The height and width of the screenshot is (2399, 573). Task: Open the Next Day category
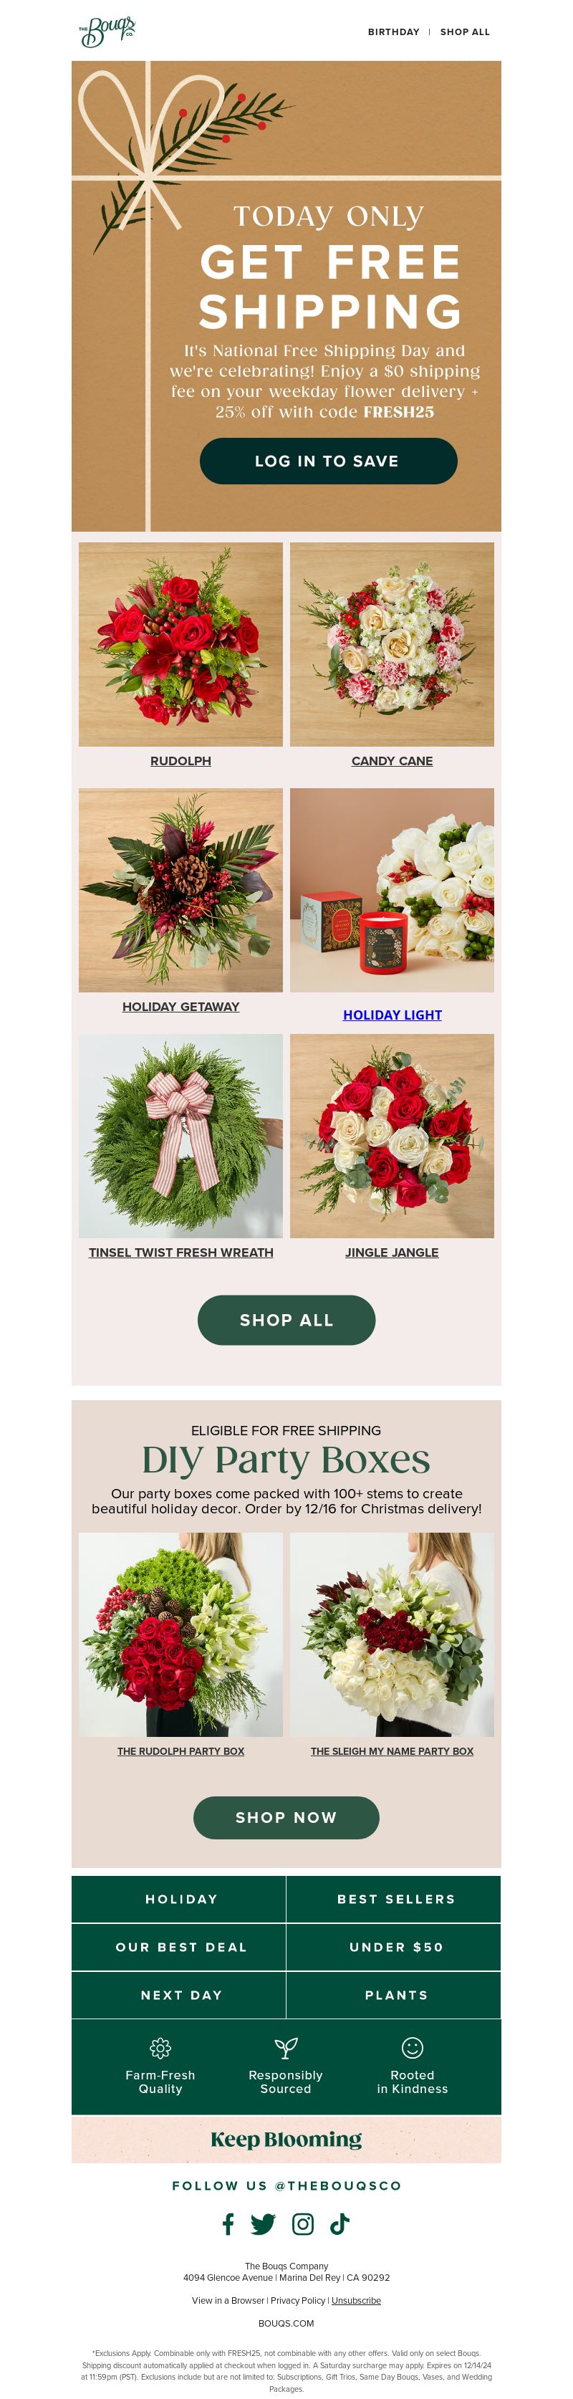(180, 1994)
